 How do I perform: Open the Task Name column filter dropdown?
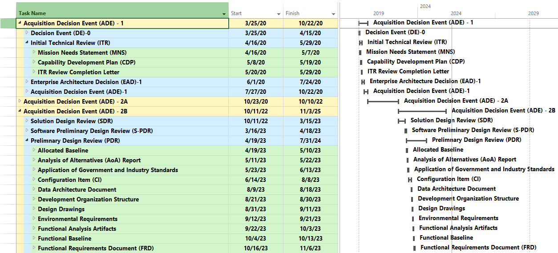[x=224, y=14]
